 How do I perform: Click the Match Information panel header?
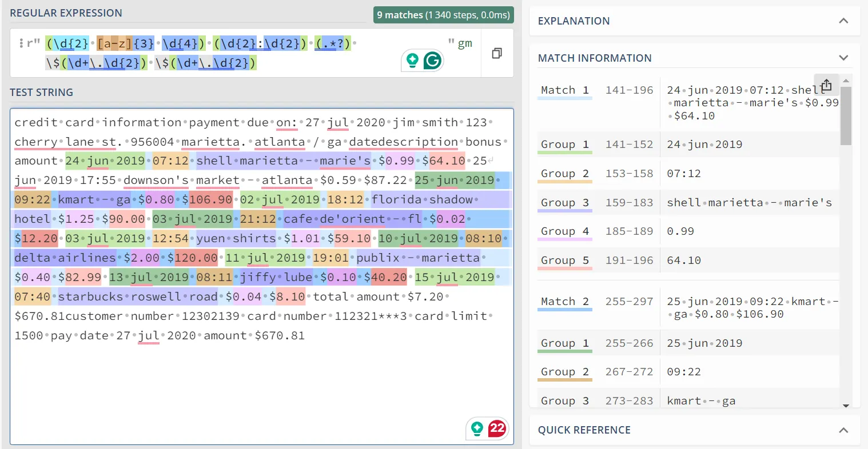click(x=695, y=58)
